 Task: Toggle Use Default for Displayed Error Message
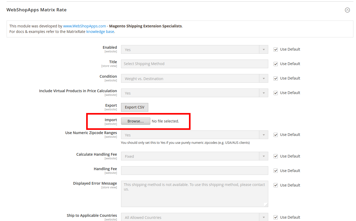(x=276, y=185)
